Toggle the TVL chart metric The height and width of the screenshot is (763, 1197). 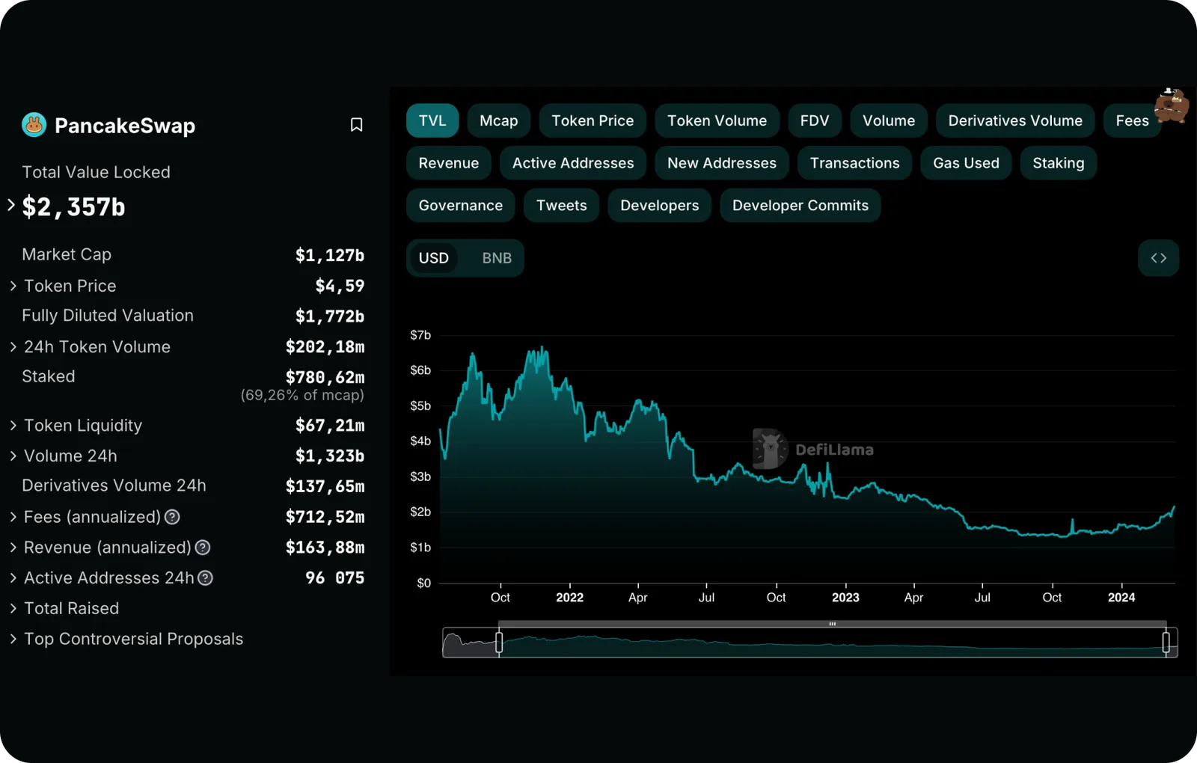pyautogui.click(x=432, y=120)
